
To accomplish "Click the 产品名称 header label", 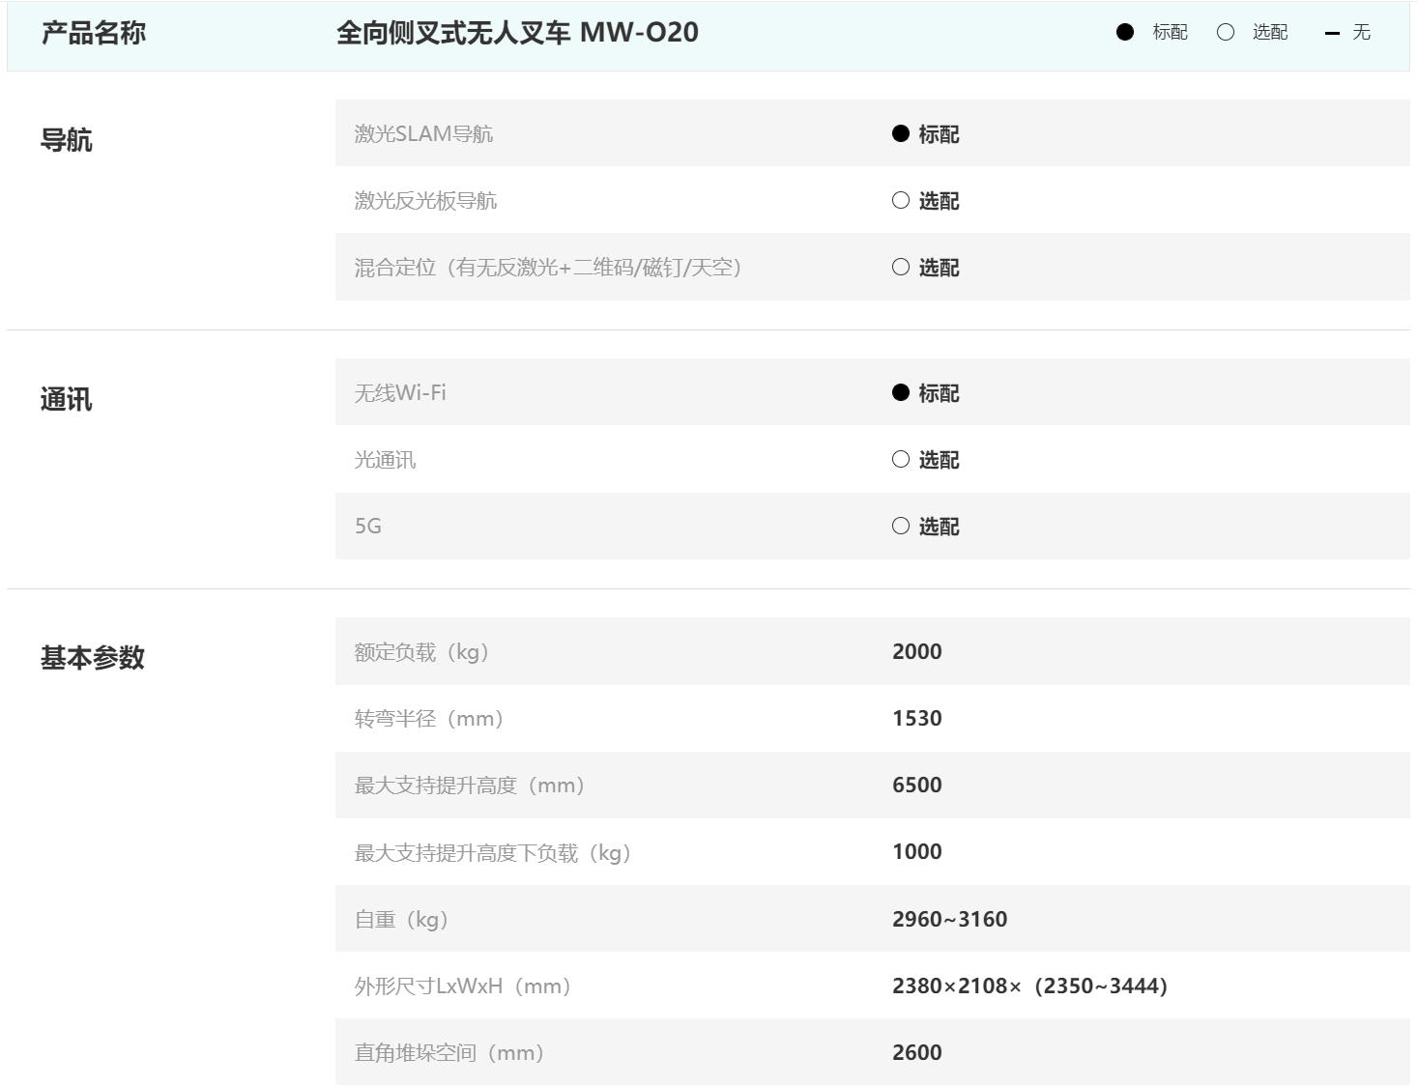I will pos(94,33).
